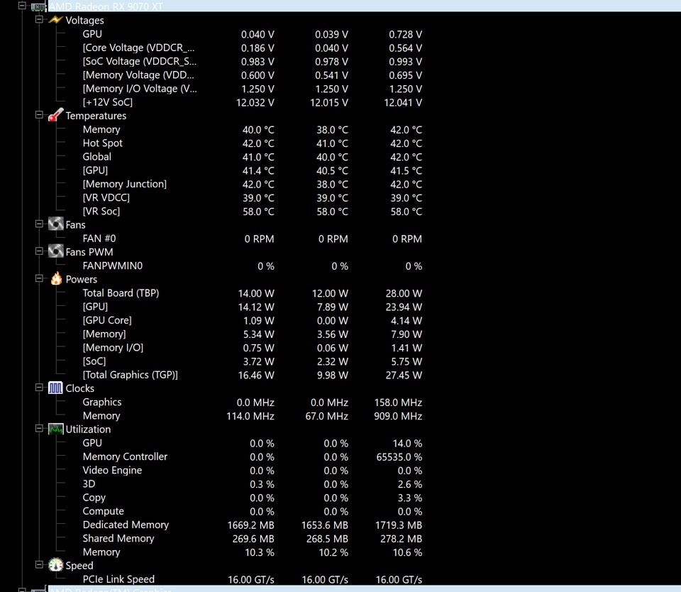This screenshot has width=681, height=592.
Task: Select the [VR Soc] row
Action: pos(252,212)
